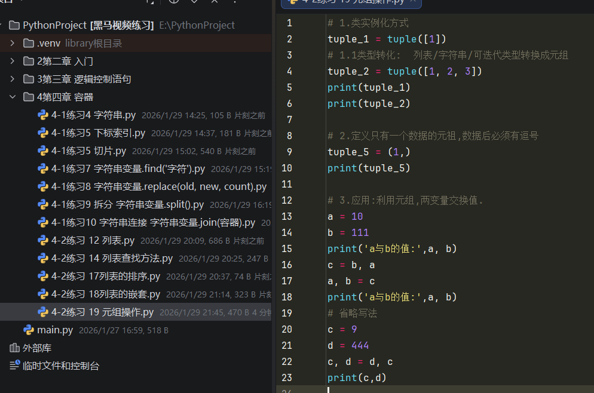Image resolution: width=594 pixels, height=393 pixels.
Task: Click Python icon of 4-1练习4 字符串.py
Action: (43, 115)
